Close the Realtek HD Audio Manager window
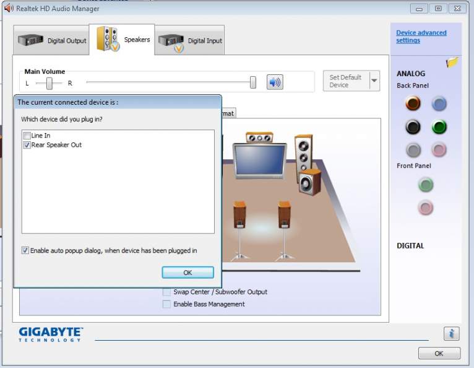 point(457,9)
